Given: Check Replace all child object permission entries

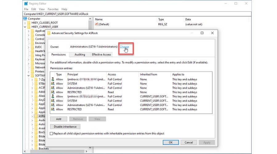Looking at the screenshot, I should 51,134.
